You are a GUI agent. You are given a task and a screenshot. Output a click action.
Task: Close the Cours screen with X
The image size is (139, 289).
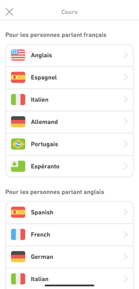pos(9,12)
